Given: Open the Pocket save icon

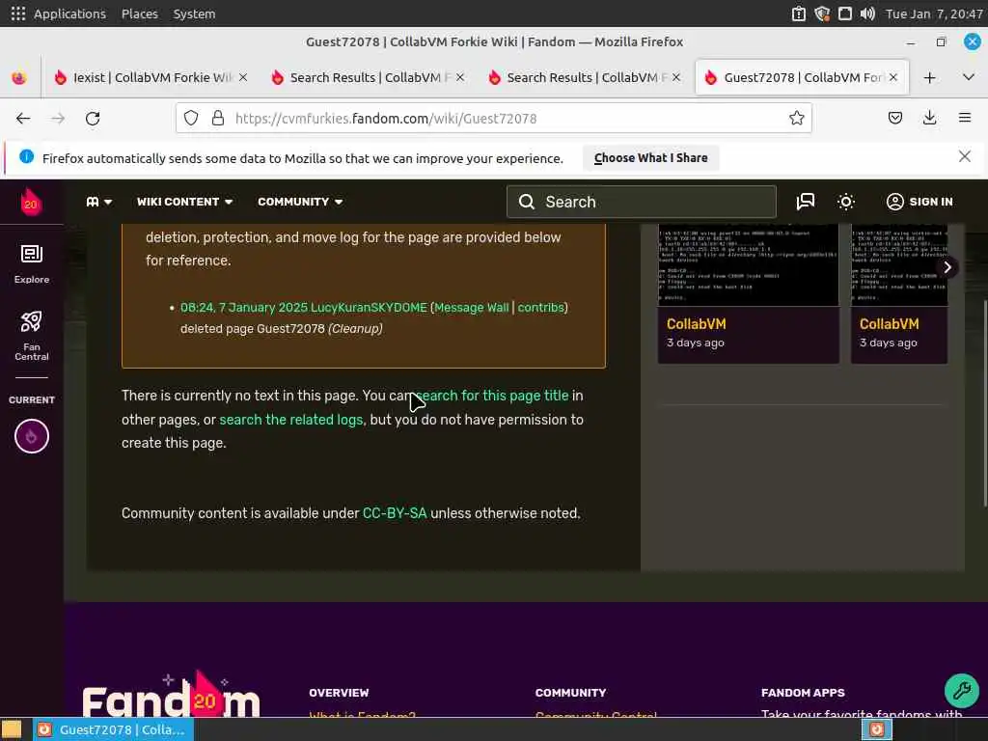Looking at the screenshot, I should [894, 118].
